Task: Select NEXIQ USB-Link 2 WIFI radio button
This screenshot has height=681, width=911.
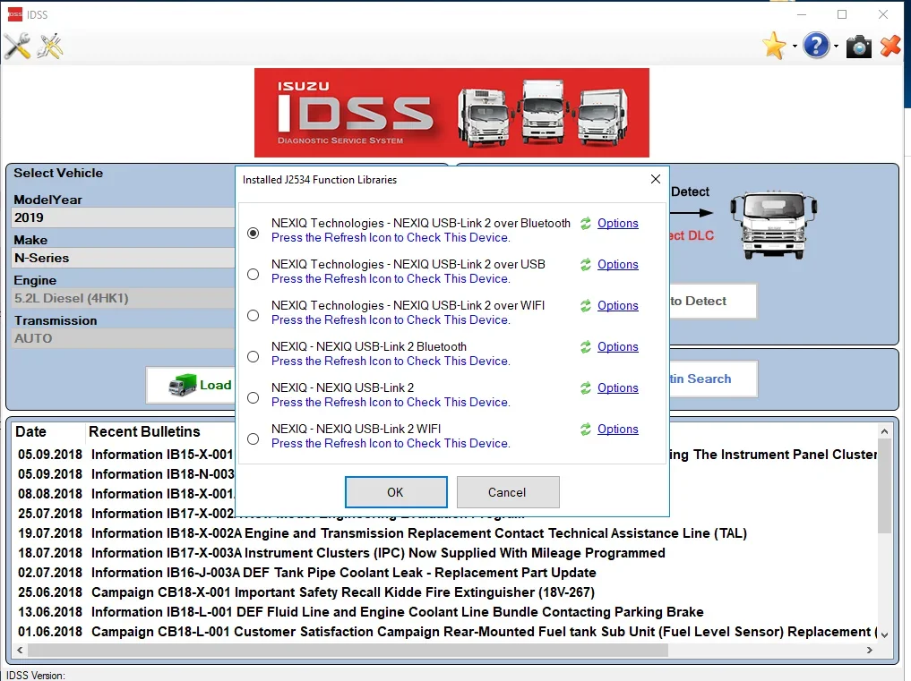Action: (x=253, y=438)
